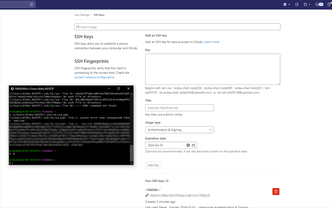332x208 pixels.
Task: Open the current instance configuration link
Action: 94,77
